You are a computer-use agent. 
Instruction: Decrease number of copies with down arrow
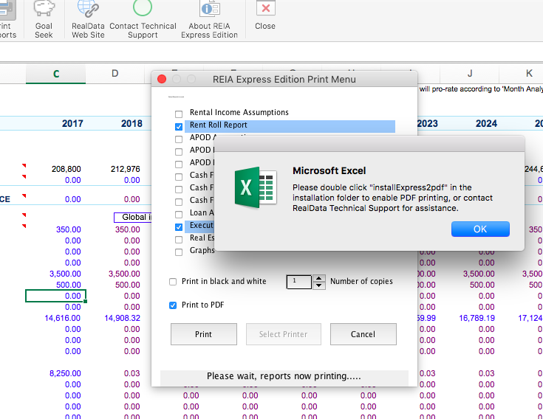[319, 285]
